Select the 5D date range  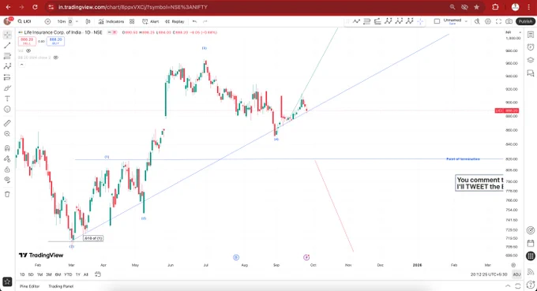(x=31, y=274)
